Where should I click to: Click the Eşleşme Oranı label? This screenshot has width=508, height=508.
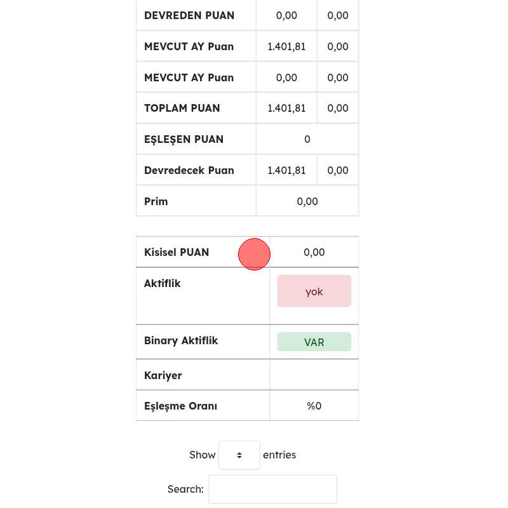coord(180,406)
